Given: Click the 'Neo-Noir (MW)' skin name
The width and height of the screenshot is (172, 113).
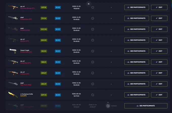Looking at the screenshot, I should [26, 85].
